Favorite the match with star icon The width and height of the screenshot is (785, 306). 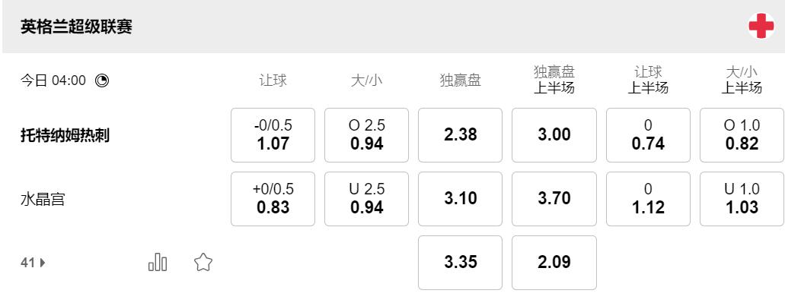click(x=203, y=263)
